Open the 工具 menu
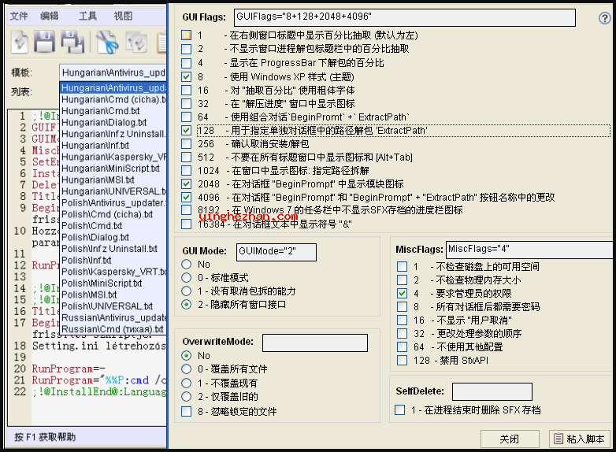The height and width of the screenshot is (452, 616). (x=87, y=16)
